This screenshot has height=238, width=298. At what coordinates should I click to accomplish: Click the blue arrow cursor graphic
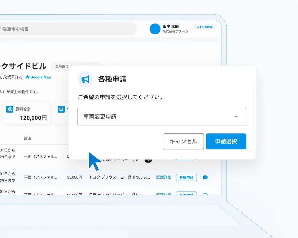point(95,161)
